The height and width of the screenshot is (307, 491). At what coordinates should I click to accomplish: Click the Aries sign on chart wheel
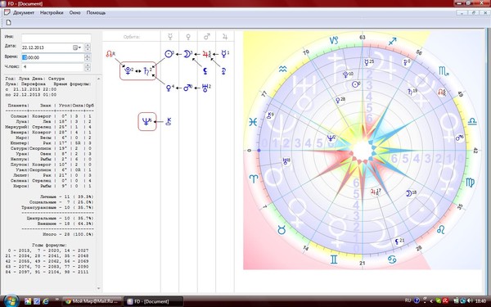254,178
